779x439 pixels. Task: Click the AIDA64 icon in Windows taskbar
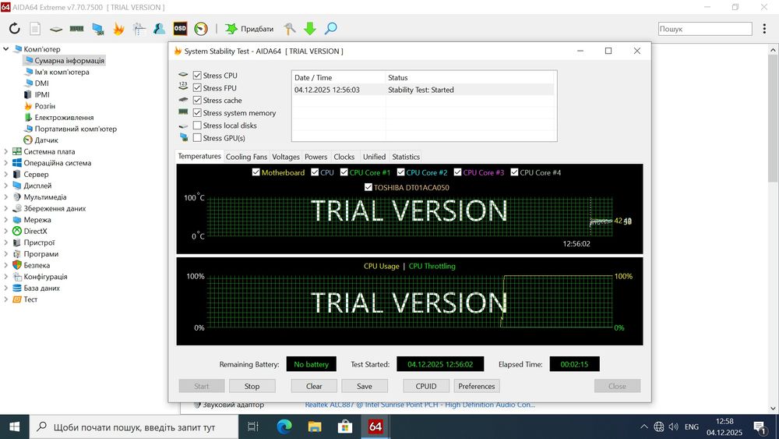(x=375, y=427)
